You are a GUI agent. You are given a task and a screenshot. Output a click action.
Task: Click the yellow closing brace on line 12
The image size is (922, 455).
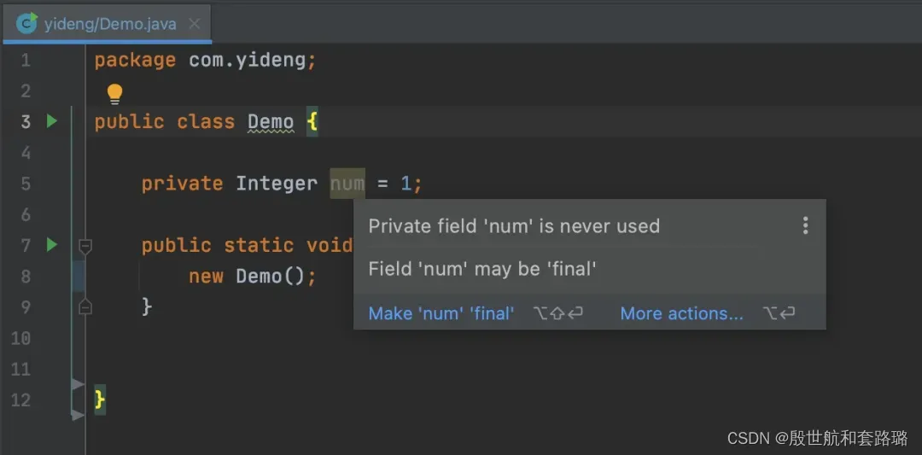(x=100, y=399)
